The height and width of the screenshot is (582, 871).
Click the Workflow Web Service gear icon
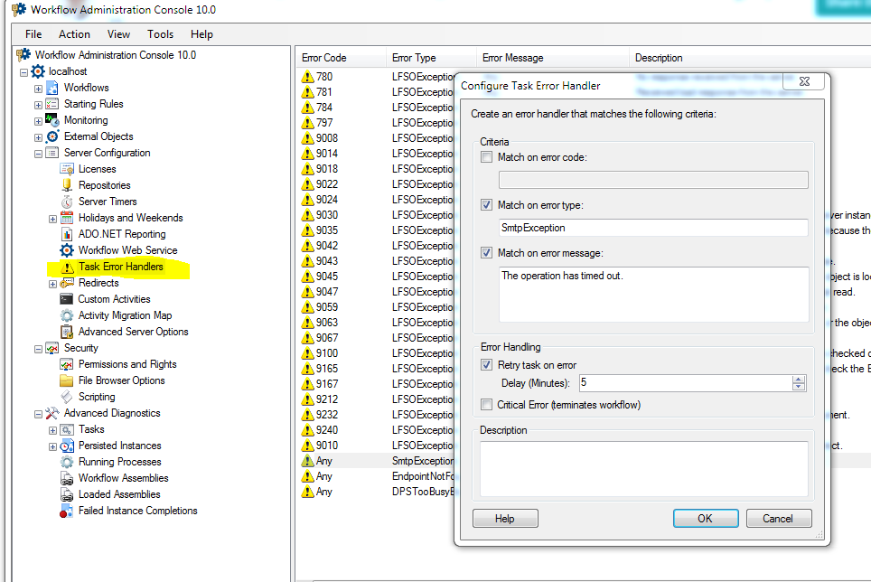67,250
